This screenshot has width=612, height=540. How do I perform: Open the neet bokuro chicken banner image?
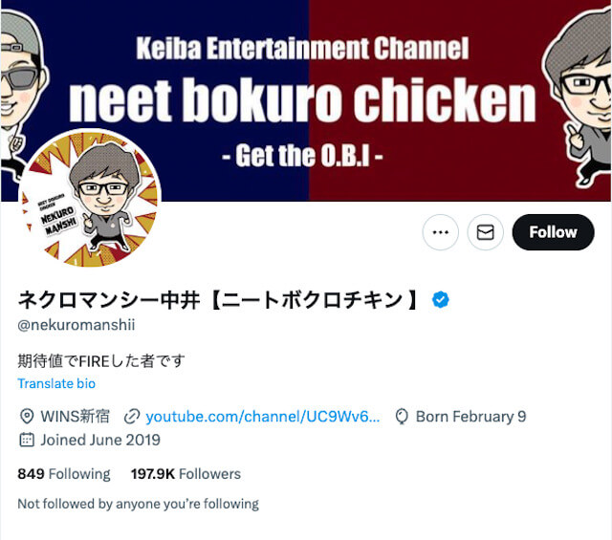[x=306, y=100]
